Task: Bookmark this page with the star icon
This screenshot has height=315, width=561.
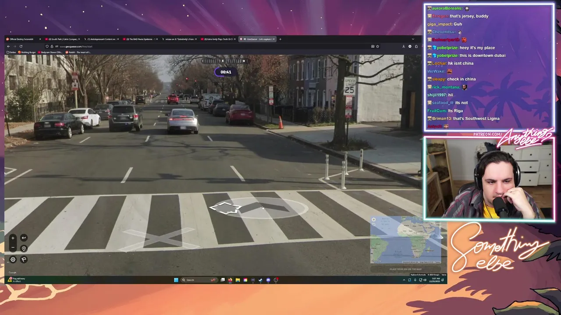Action: click(377, 46)
